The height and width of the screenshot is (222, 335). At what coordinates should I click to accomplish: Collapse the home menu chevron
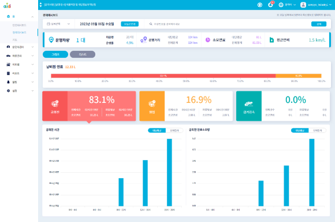(32, 17)
